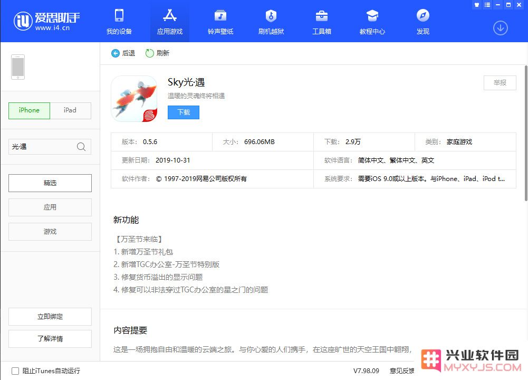Click the line 3. 修复货币溢出的显示问题
Screen dimensions: 528x380
pyautogui.click(x=158, y=277)
